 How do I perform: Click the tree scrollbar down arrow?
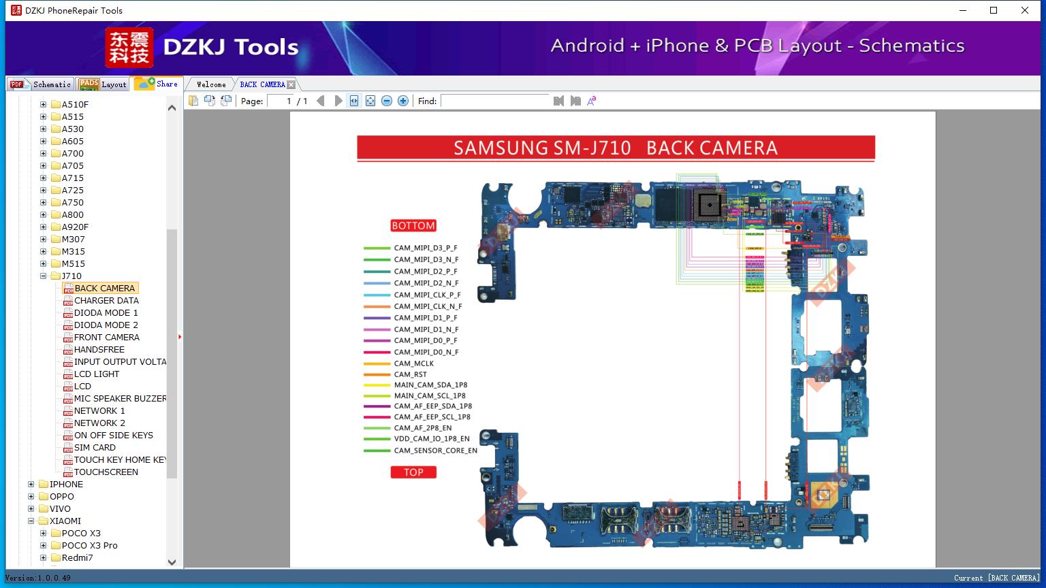tap(172, 562)
